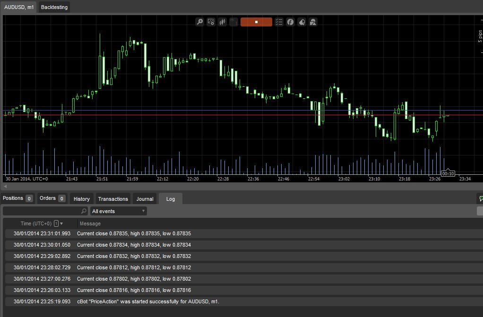Open the History tab
483x317 pixels.
[82, 199]
